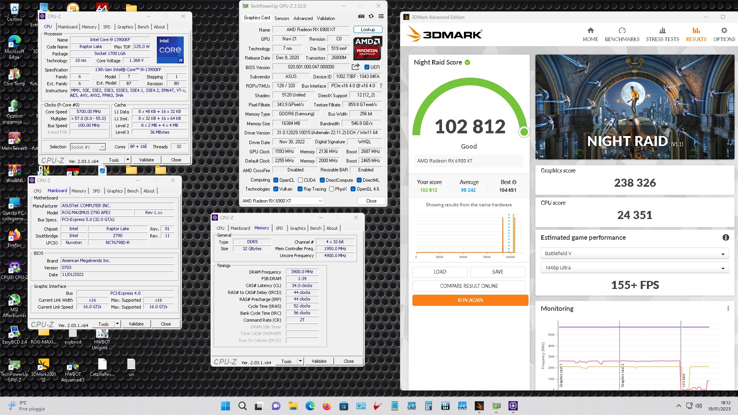Switch to the Advanced tab in GPU-Z
Viewport: 738px width, 415px height.
coord(303,18)
